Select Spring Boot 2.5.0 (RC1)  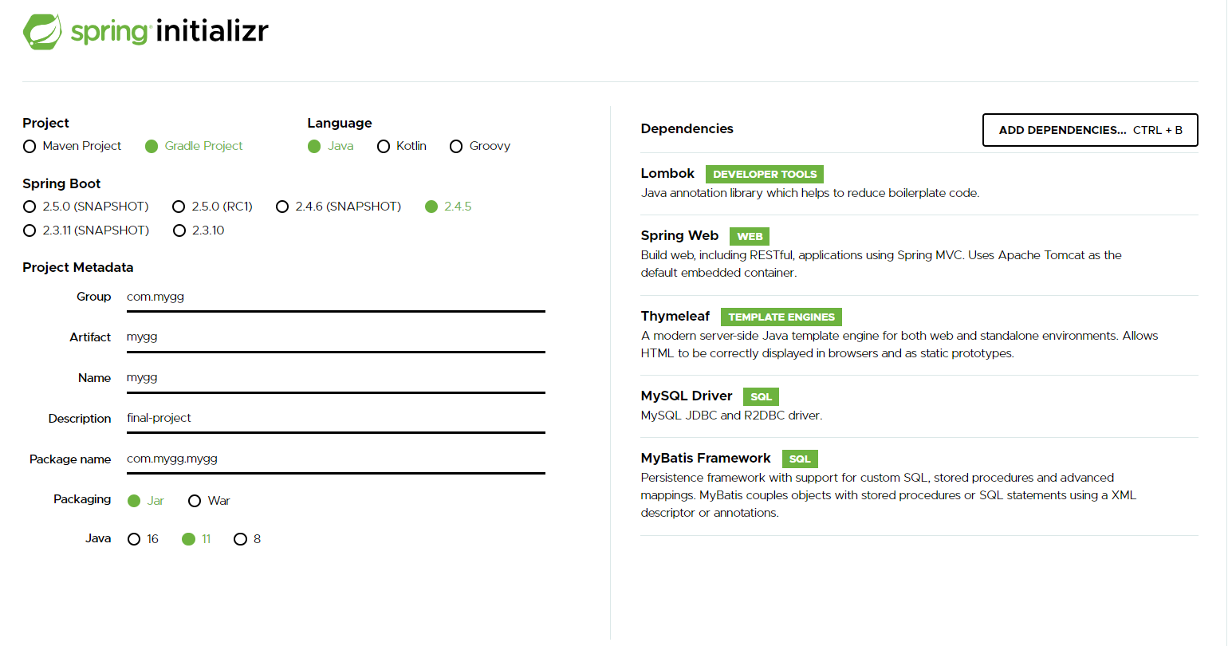tap(213, 207)
